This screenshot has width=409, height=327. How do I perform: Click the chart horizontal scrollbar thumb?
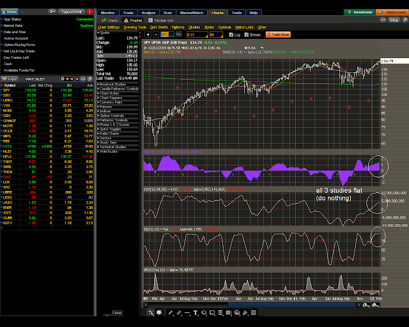coord(292,305)
